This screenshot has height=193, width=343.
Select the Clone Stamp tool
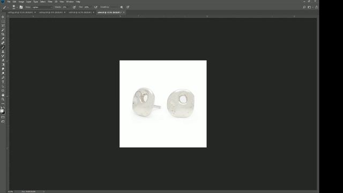[3, 51]
